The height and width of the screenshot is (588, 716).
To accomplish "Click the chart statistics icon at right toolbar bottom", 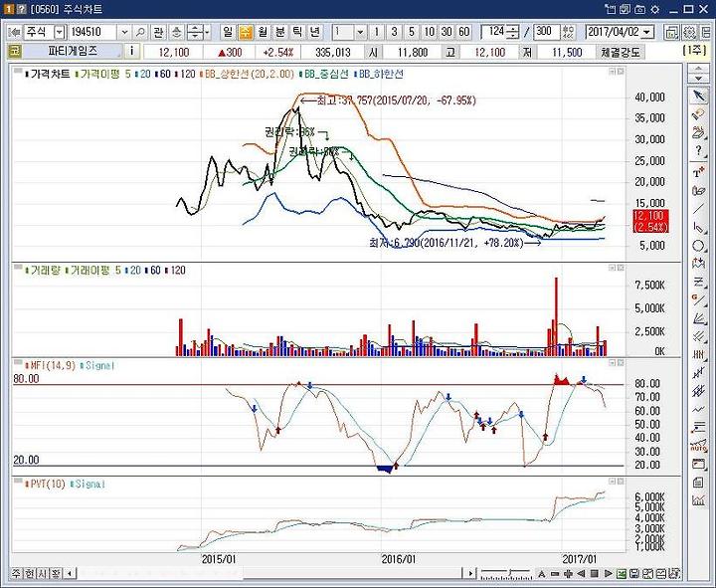I will coord(698,500).
